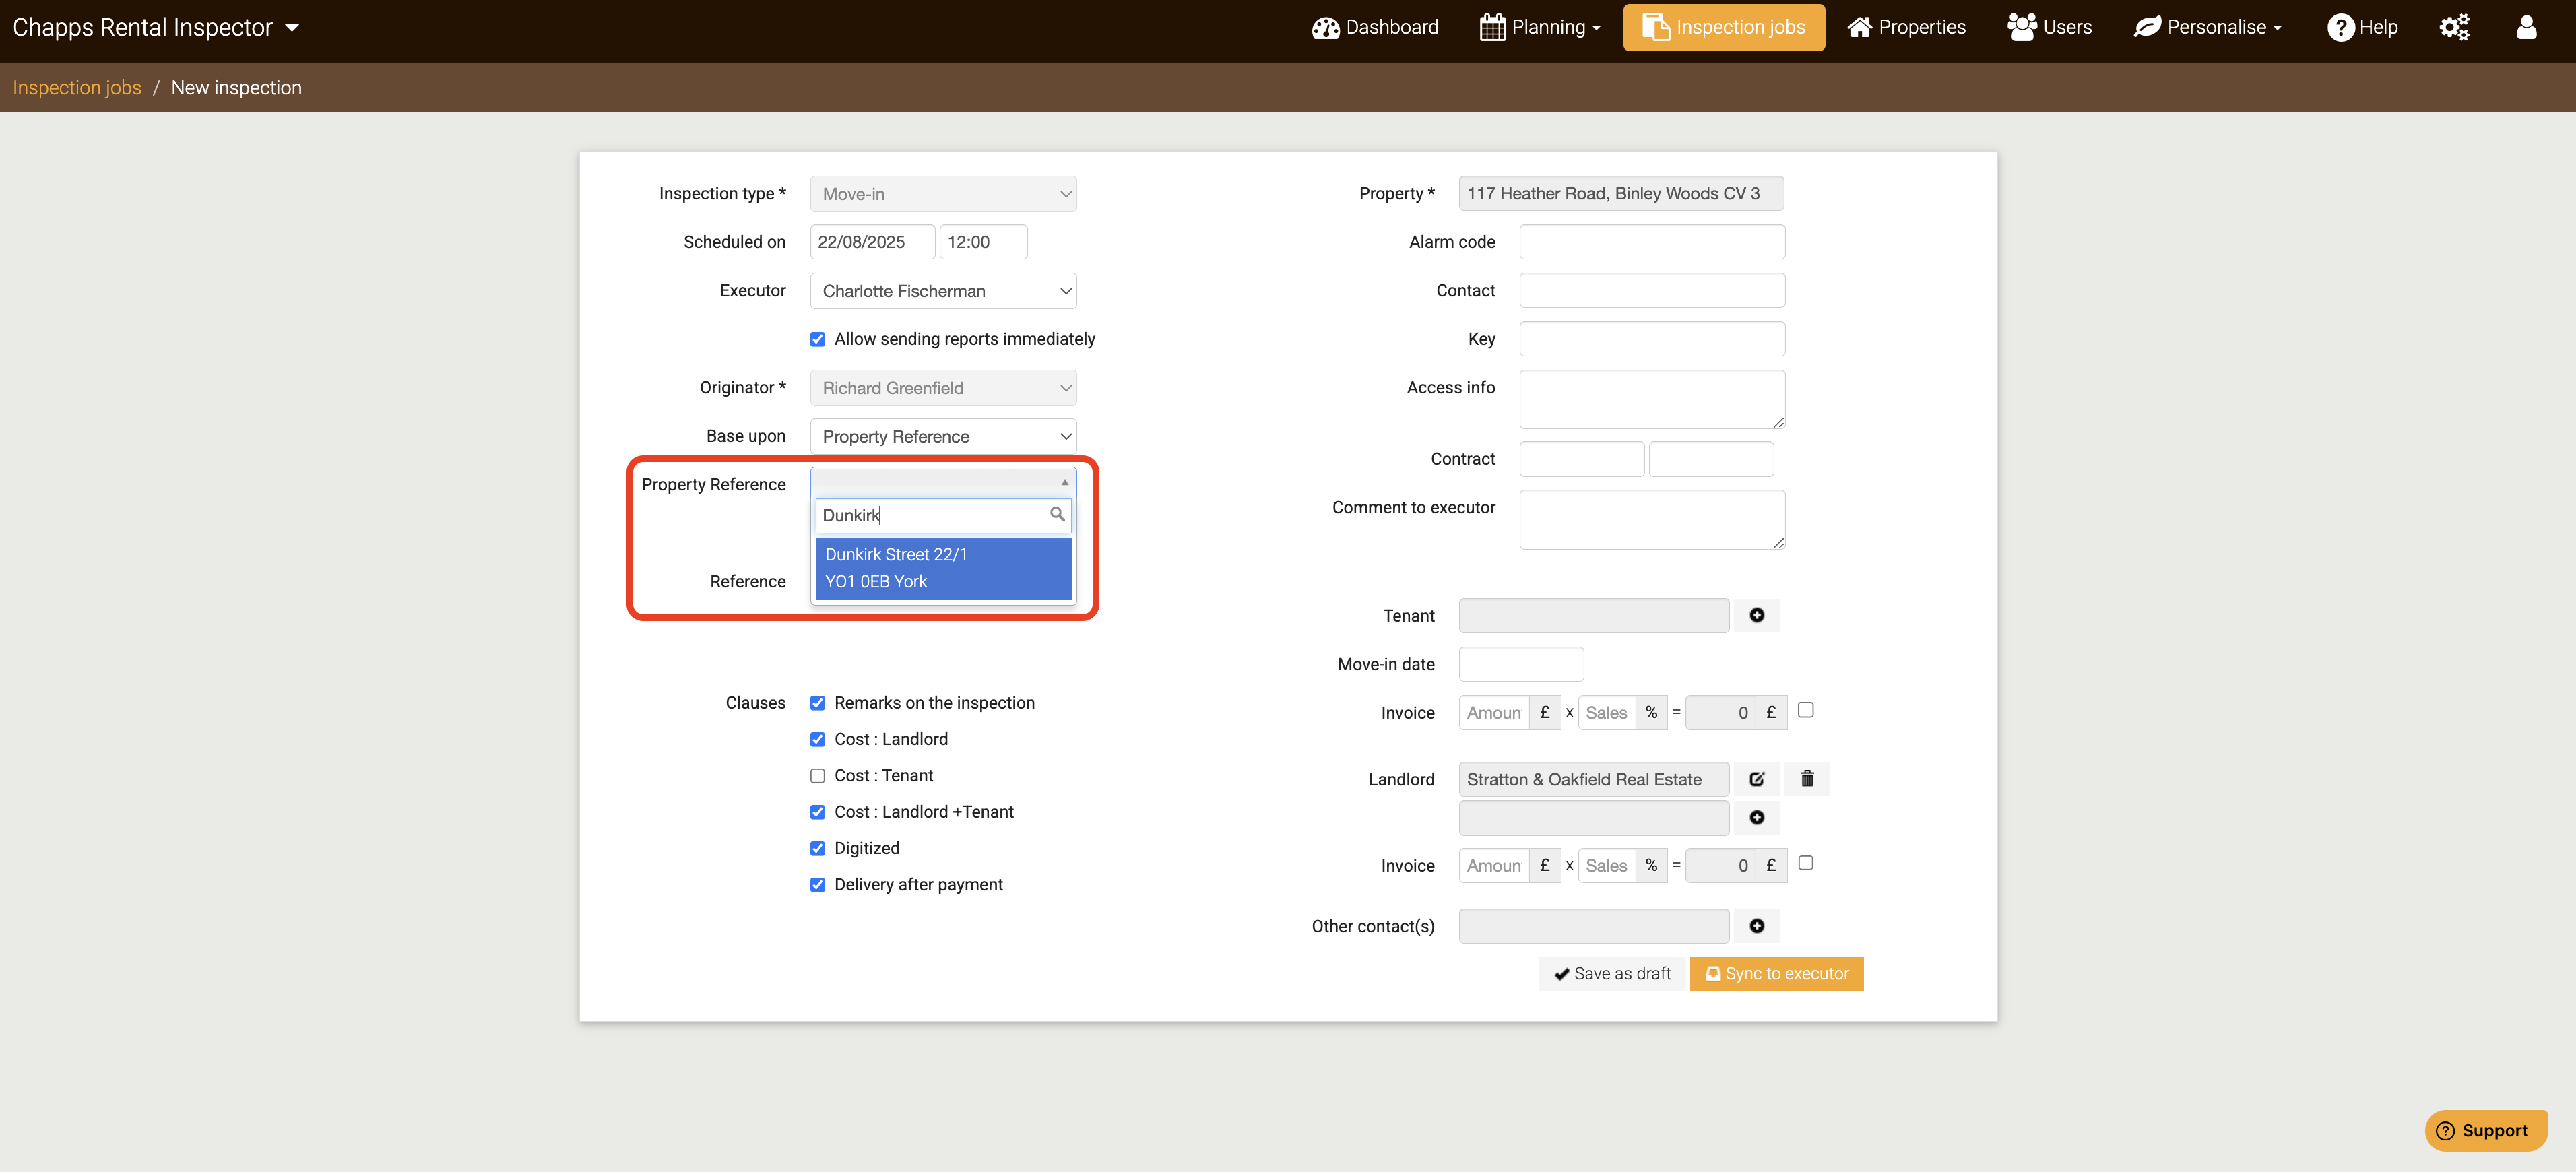
Task: Add second landlord with plus icon
Action: click(x=1756, y=818)
